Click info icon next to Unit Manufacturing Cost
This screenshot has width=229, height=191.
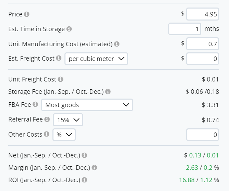(117, 44)
